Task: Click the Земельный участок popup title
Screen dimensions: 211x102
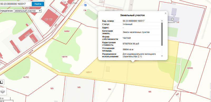Action: coord(133,15)
